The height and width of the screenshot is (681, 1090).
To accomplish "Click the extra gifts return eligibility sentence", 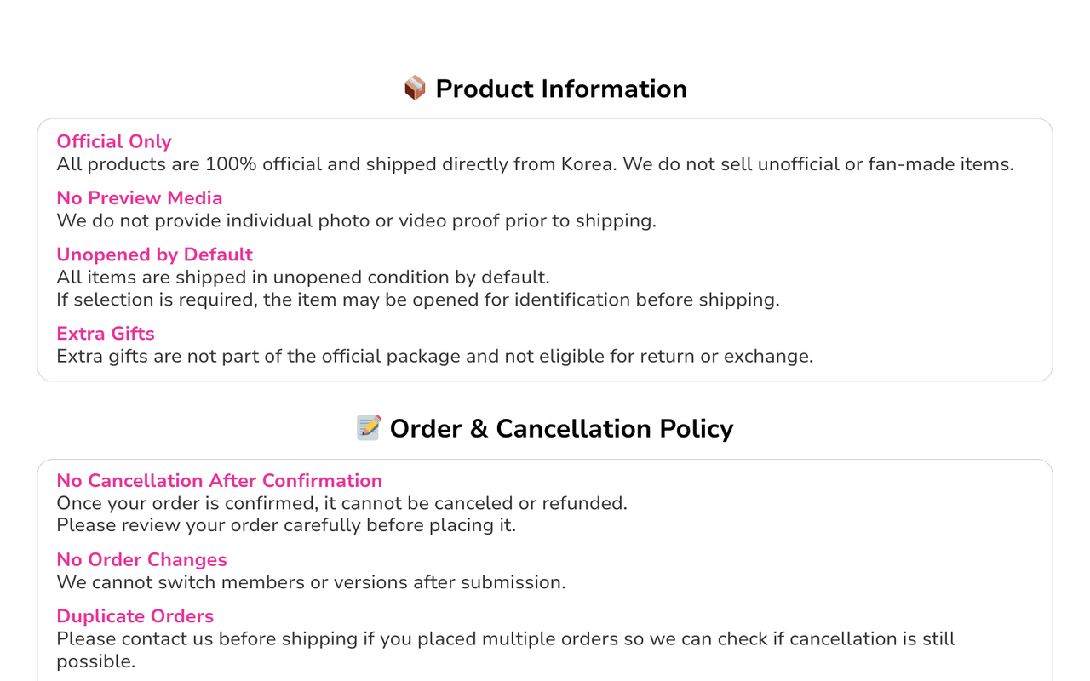I will tap(435, 357).
